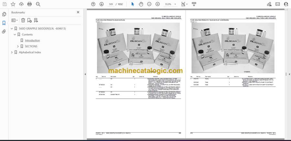Activate the Hand pan tool
The image size is (291, 141).
click(141, 4)
